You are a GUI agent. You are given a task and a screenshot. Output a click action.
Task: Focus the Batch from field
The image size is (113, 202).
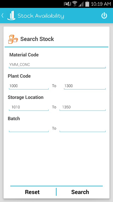[x=29, y=129]
